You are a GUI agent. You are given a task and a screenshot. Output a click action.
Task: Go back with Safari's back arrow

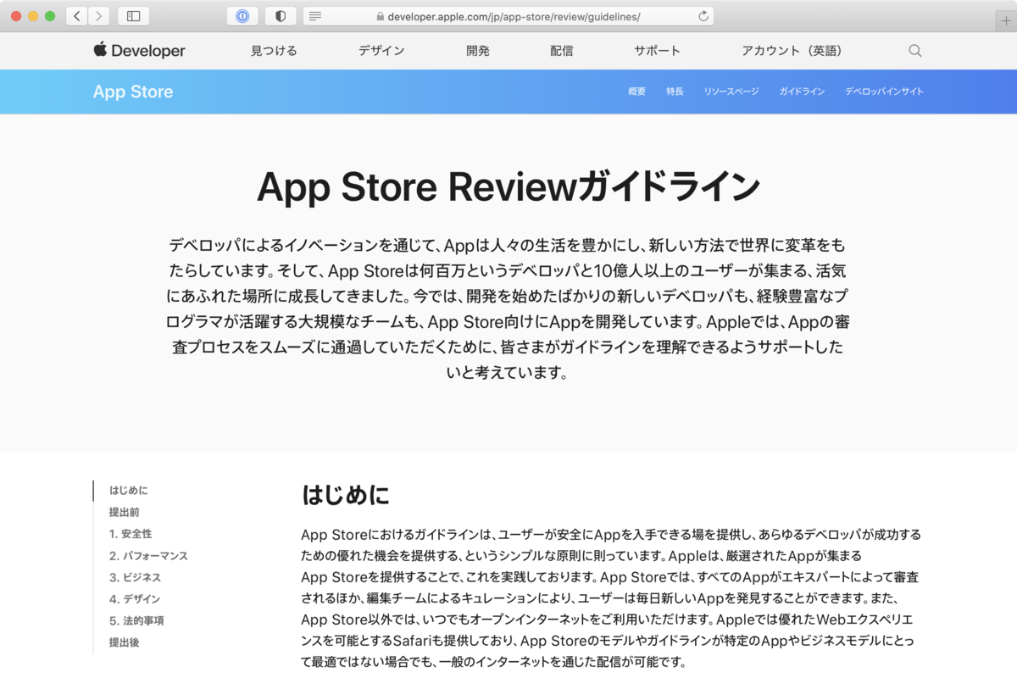77,16
